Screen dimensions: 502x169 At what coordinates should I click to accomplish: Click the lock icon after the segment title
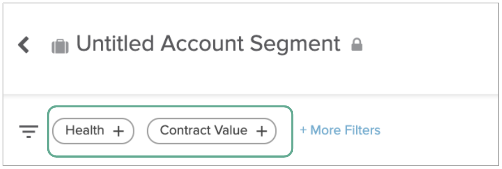pos(357,45)
